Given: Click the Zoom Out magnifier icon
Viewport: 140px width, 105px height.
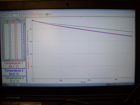Looking at the screenshot, I should (x=28, y=15).
